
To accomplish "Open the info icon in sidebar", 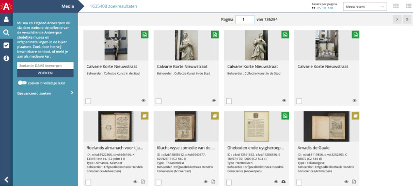I will (6, 58).
